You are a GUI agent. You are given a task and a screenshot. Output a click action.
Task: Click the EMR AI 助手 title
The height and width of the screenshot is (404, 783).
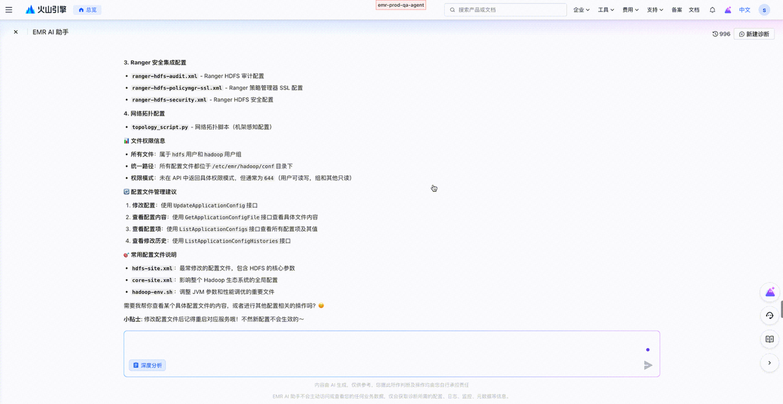click(x=51, y=32)
